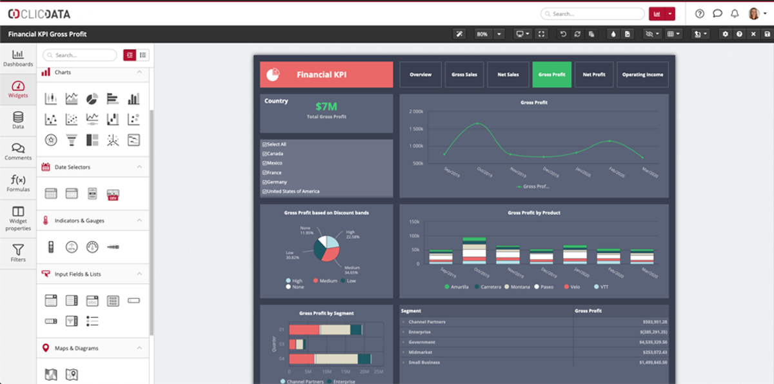Image resolution: width=774 pixels, height=384 pixels.
Task: Open the Dashboards sidebar section
Action: tap(17, 57)
